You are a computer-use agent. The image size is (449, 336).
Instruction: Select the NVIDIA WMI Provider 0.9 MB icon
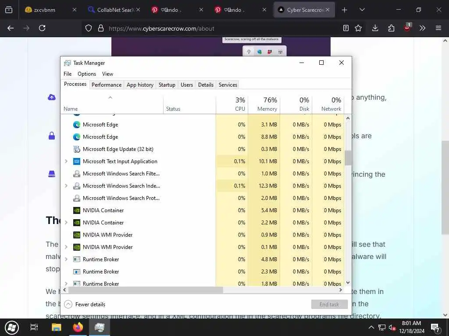point(76,235)
